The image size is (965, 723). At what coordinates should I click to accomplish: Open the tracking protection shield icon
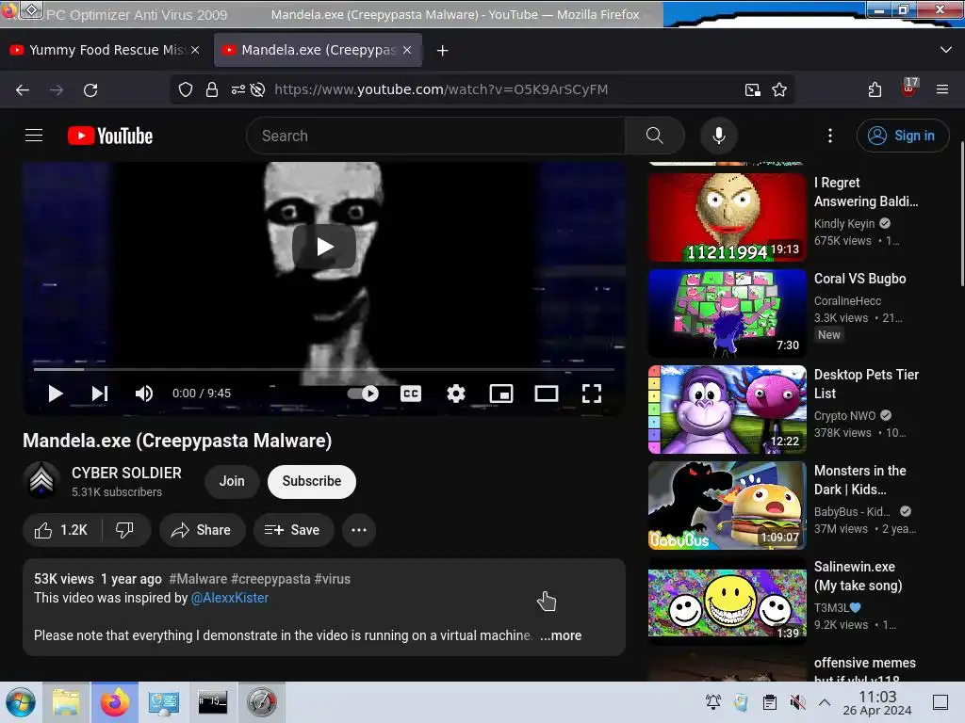click(x=186, y=89)
